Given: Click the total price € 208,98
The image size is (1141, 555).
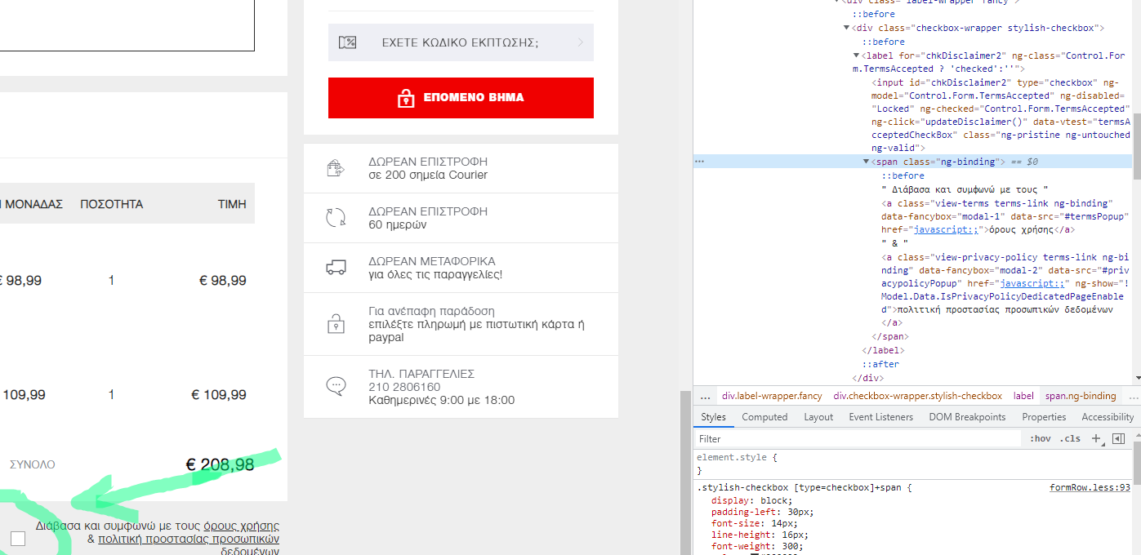Looking at the screenshot, I should click(x=221, y=464).
